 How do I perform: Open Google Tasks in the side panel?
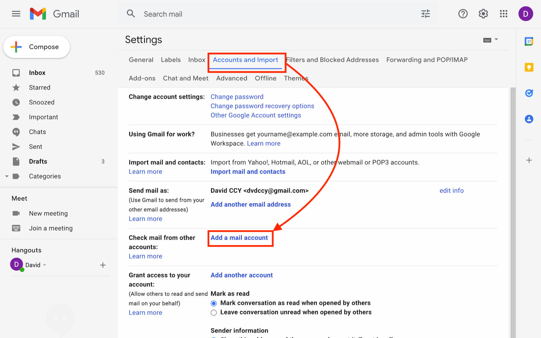point(529,93)
